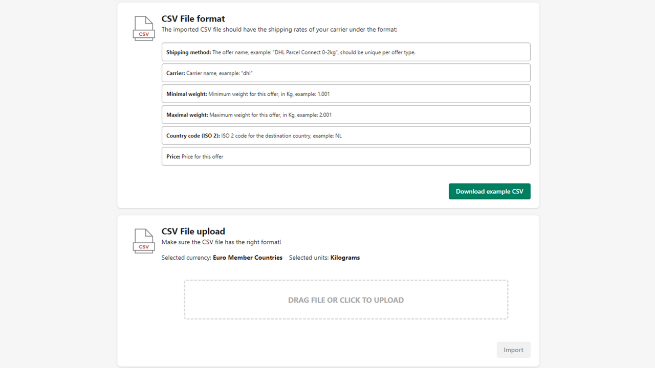Select the Maximal weight format row
The image size is (655, 368).
click(346, 114)
